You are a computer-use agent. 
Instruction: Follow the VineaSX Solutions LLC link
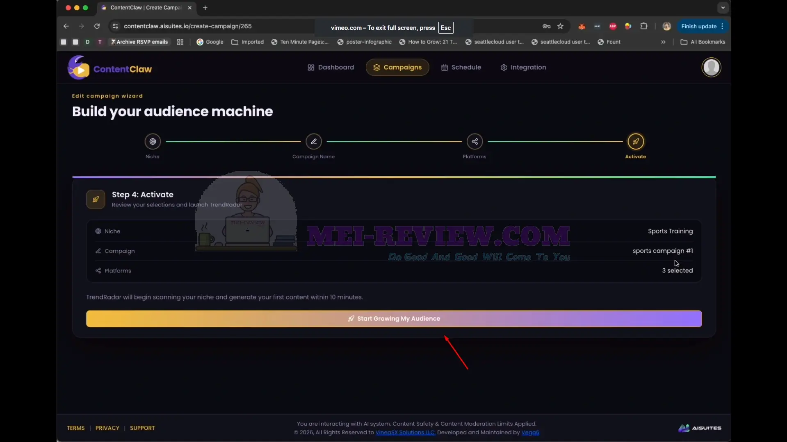coord(405,433)
